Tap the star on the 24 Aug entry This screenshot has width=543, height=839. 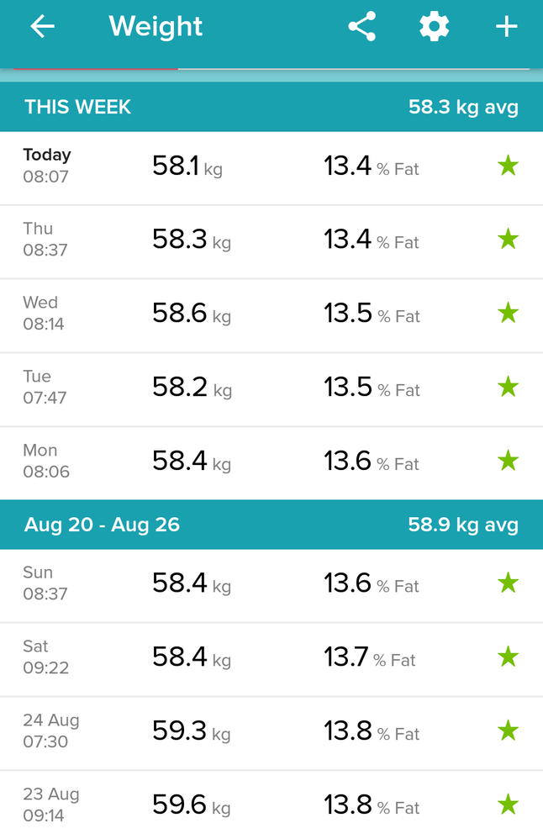tap(508, 731)
